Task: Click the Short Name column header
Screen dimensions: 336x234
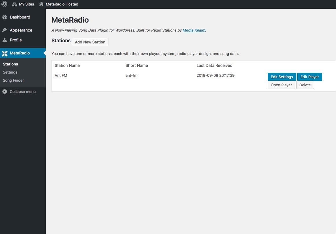Action: (x=137, y=65)
